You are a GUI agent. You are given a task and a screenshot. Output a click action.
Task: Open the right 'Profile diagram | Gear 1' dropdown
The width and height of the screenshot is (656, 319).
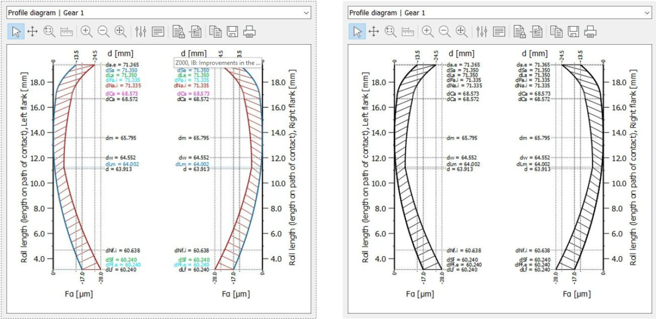500,12
